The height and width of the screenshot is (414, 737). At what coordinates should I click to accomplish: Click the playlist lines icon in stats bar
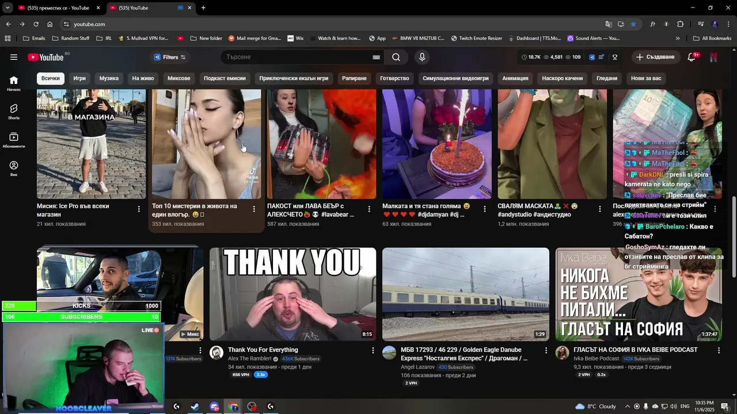(x=601, y=57)
